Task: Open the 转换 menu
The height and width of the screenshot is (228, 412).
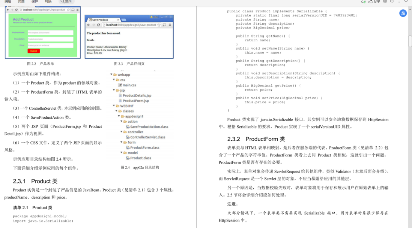Action: tap(48, 1)
